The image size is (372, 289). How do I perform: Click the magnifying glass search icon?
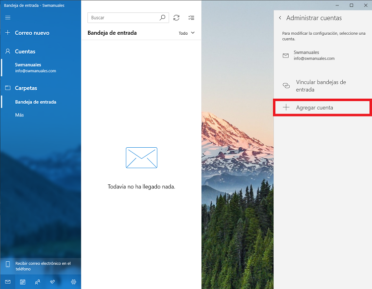coord(163,17)
